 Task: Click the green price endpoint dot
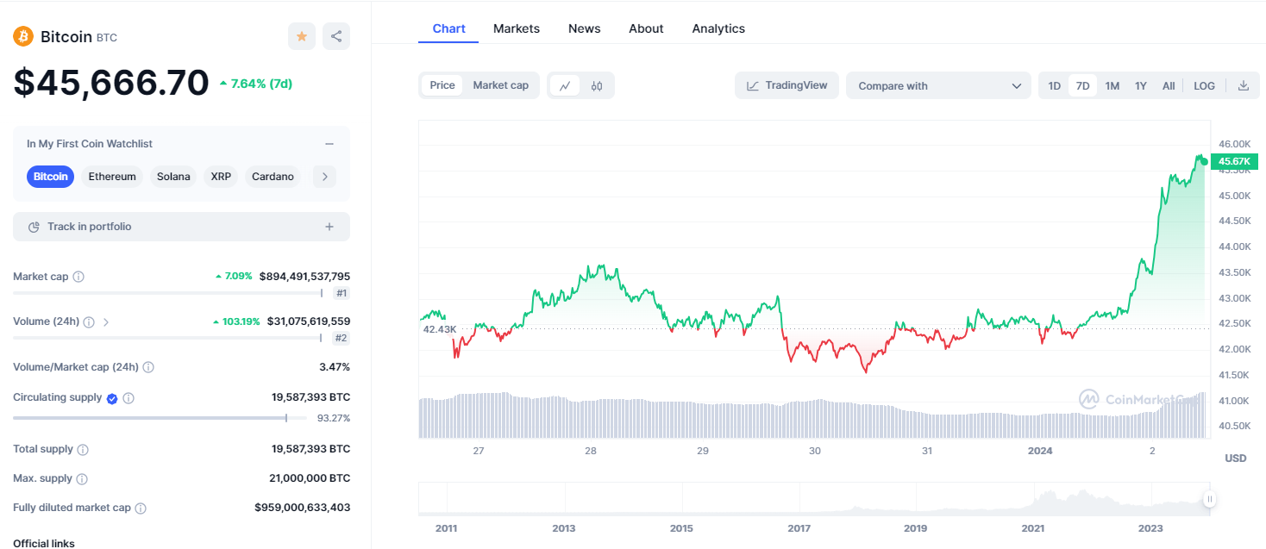pos(1204,161)
